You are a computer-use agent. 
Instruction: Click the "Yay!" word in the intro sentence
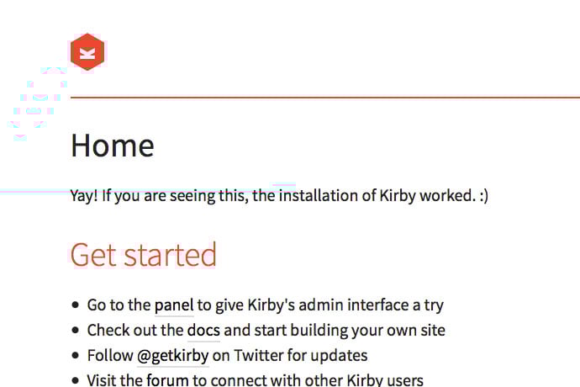(84, 195)
